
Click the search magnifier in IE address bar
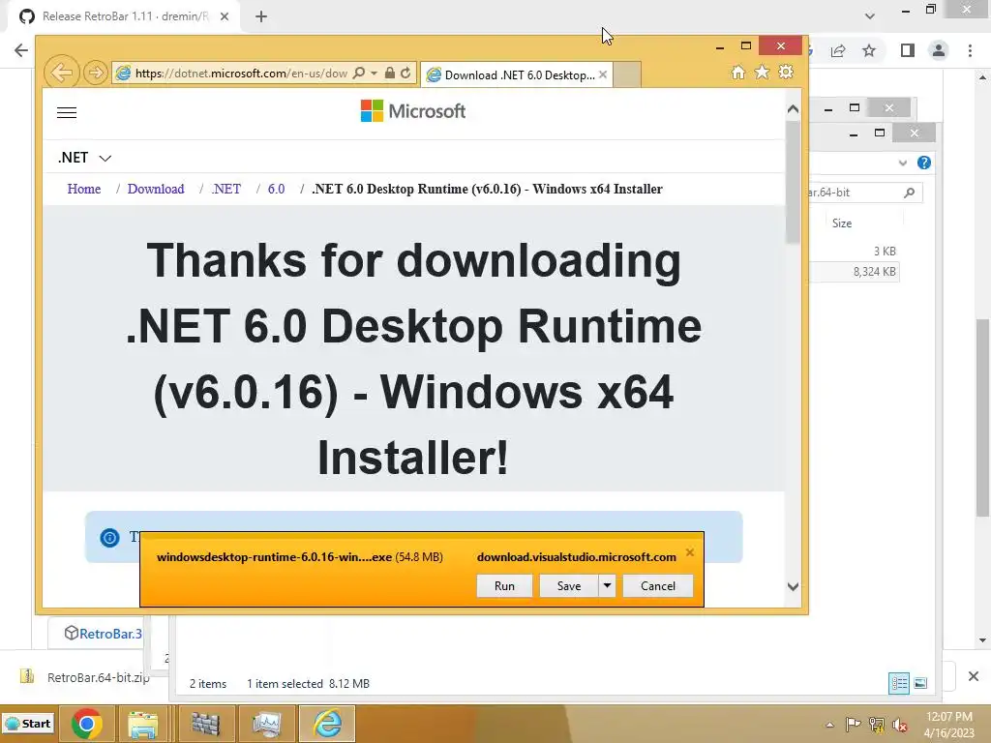pos(358,73)
